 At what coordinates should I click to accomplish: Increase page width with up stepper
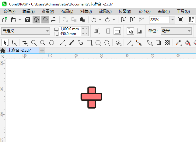[87, 29]
